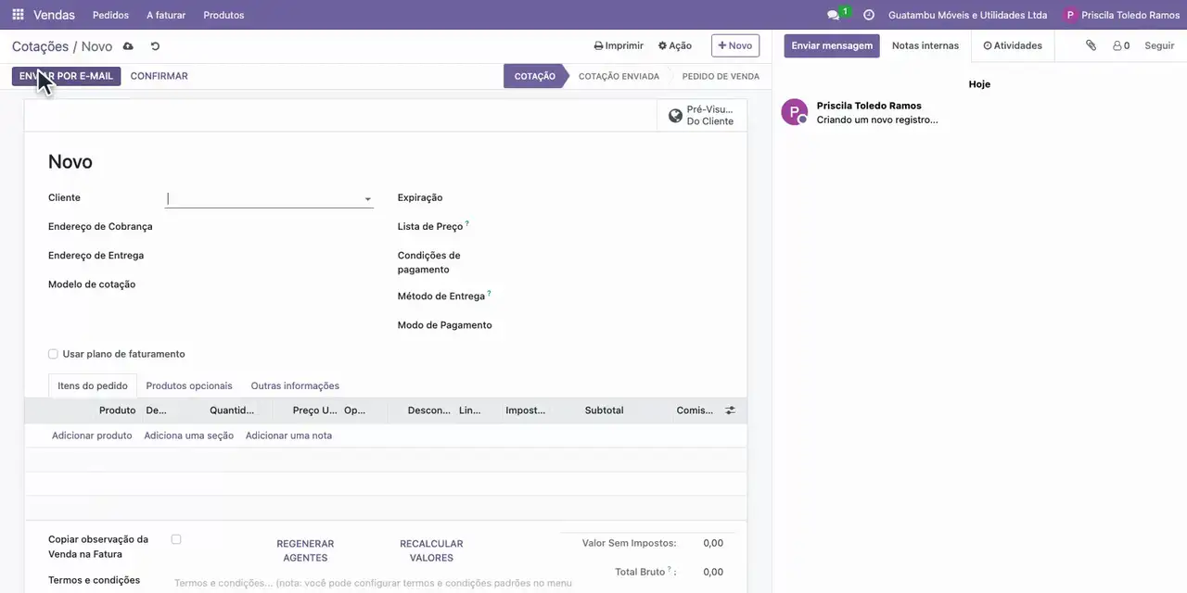Toggle the 'Usar plano de faturamento' checkbox

tap(53, 354)
